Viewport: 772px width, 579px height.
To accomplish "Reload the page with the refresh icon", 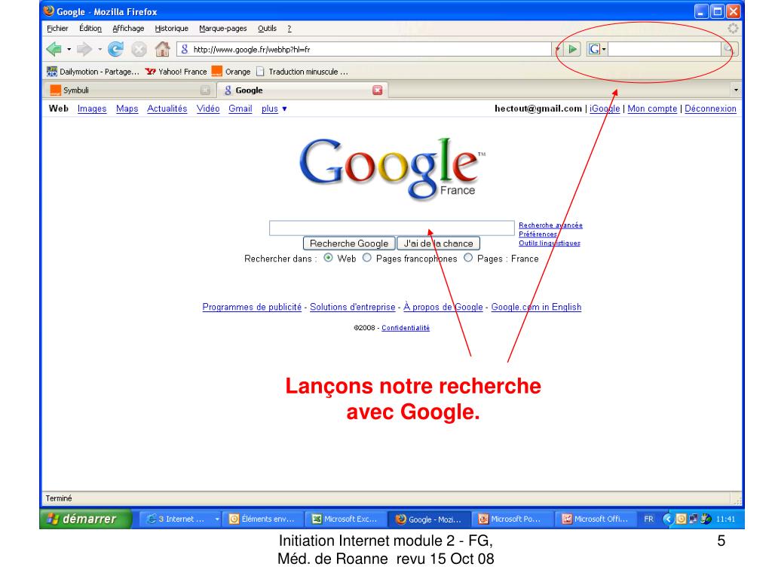I will 115,49.
